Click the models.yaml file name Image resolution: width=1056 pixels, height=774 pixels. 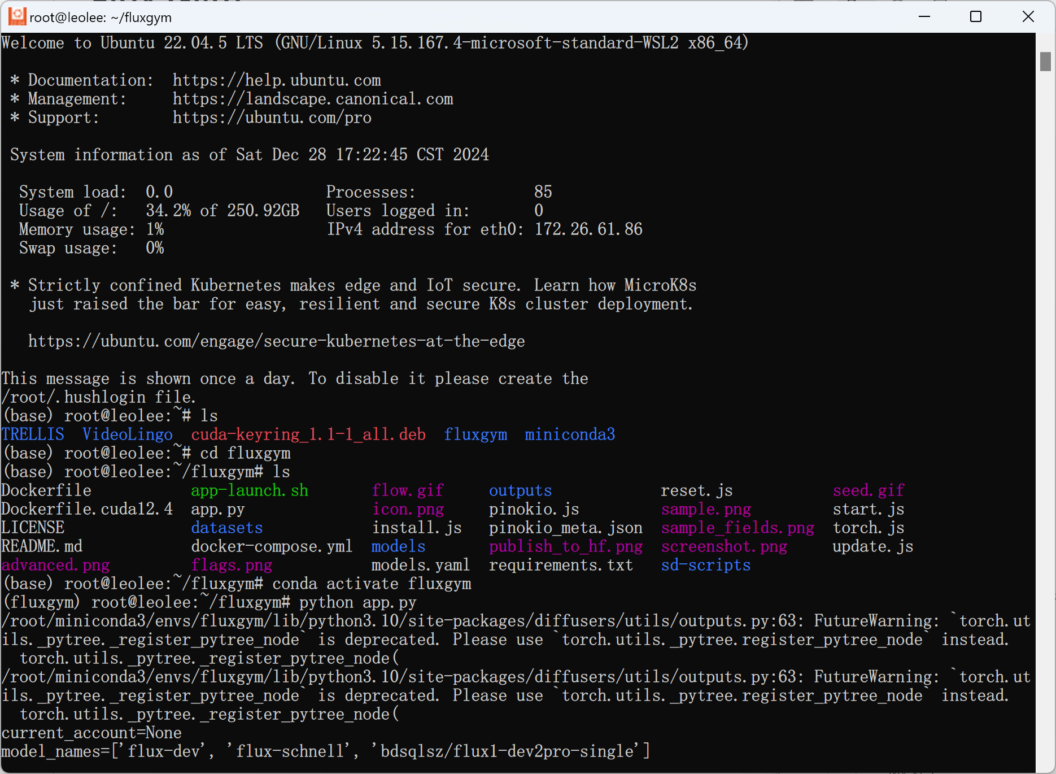[x=421, y=565]
